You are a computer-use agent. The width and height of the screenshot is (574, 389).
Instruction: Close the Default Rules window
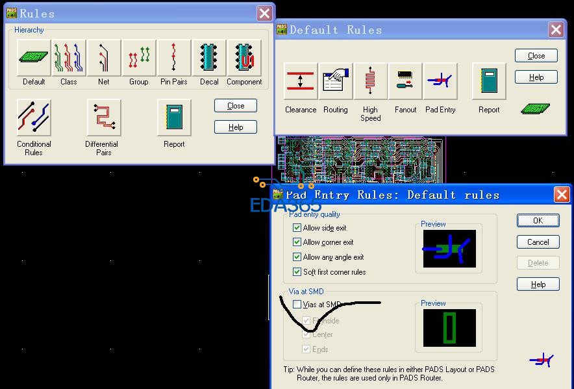click(x=556, y=30)
